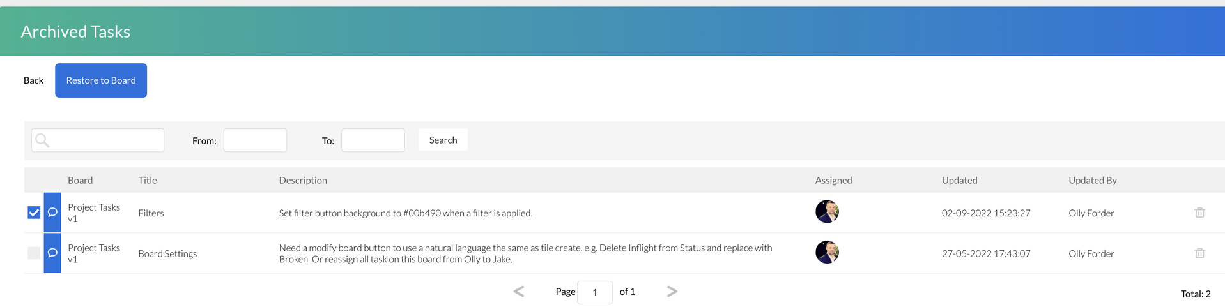Screen dimensions: 1225x307
Task: Open comments for the Board Settings task
Action: (x=52, y=253)
